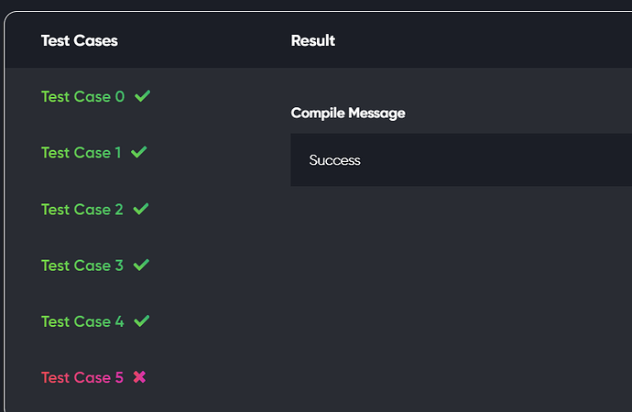View Test Case 3 output
This screenshot has width=632, height=412.
click(82, 266)
